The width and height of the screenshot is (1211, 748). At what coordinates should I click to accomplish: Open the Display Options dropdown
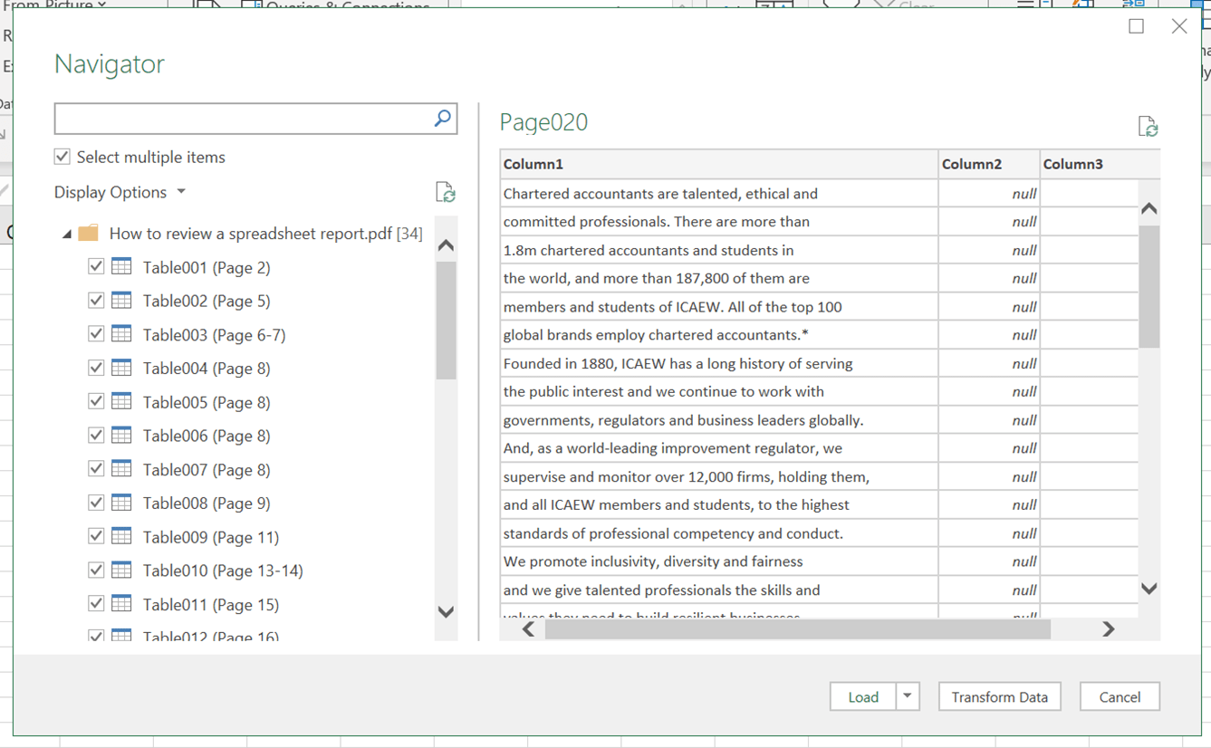click(x=120, y=192)
